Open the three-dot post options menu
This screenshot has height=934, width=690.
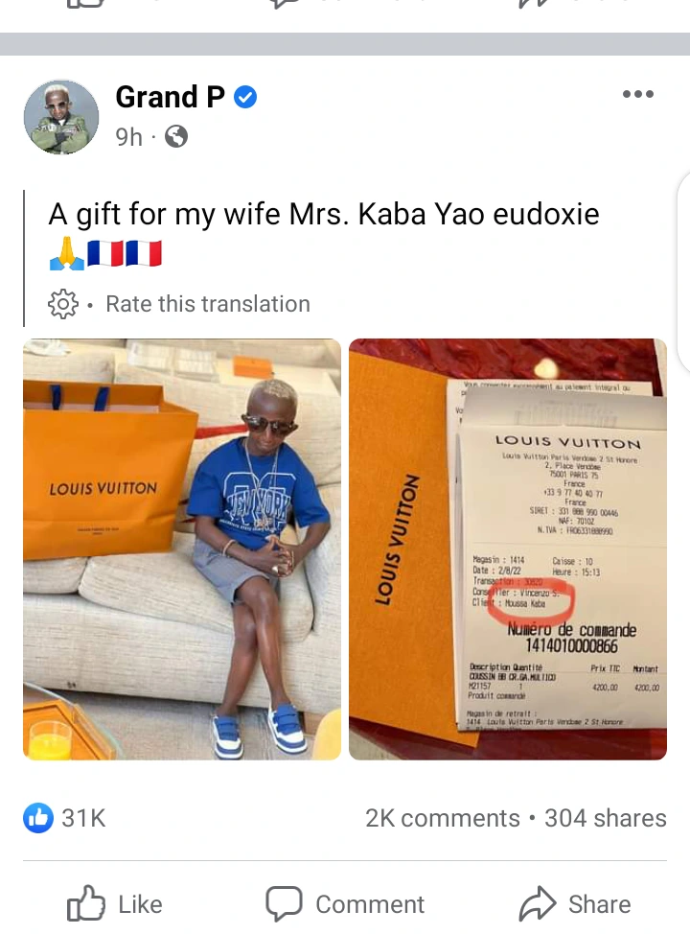coord(637,94)
